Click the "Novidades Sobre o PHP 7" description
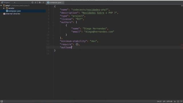The height and width of the screenshot is (103, 183). pos(99,13)
